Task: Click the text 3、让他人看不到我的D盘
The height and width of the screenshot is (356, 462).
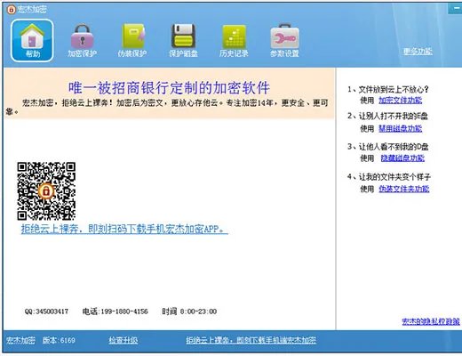Action: pos(388,147)
